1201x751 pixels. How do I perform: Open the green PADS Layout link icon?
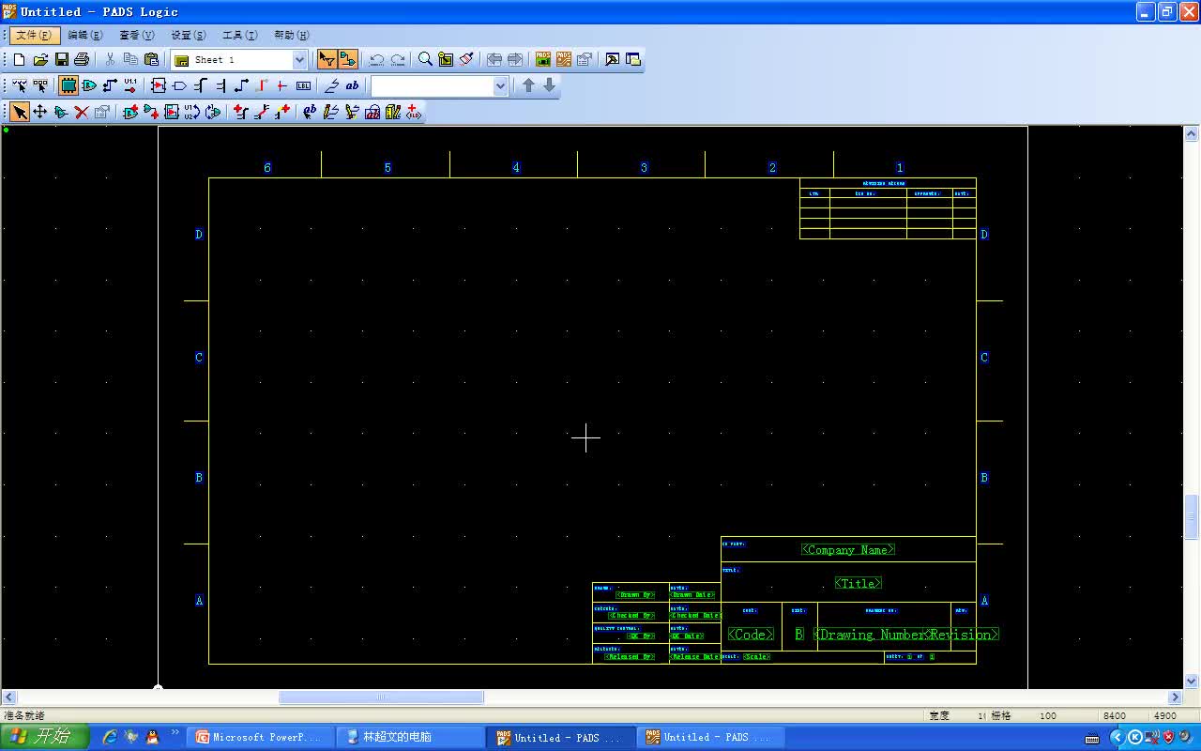tap(543, 59)
